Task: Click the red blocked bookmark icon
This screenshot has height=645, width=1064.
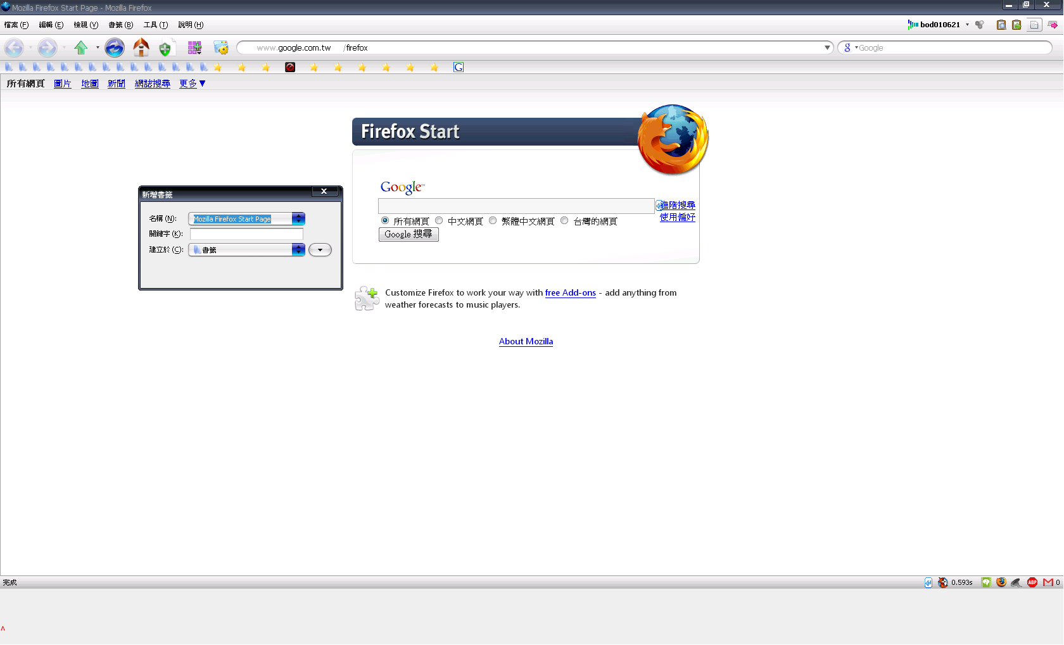Action: (x=290, y=67)
